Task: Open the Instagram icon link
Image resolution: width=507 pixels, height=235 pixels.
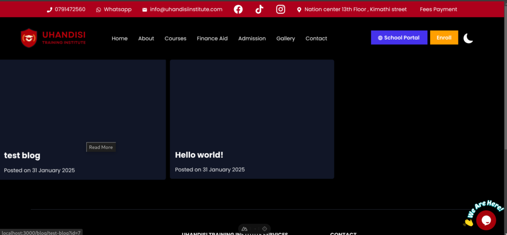Action: 280,9
